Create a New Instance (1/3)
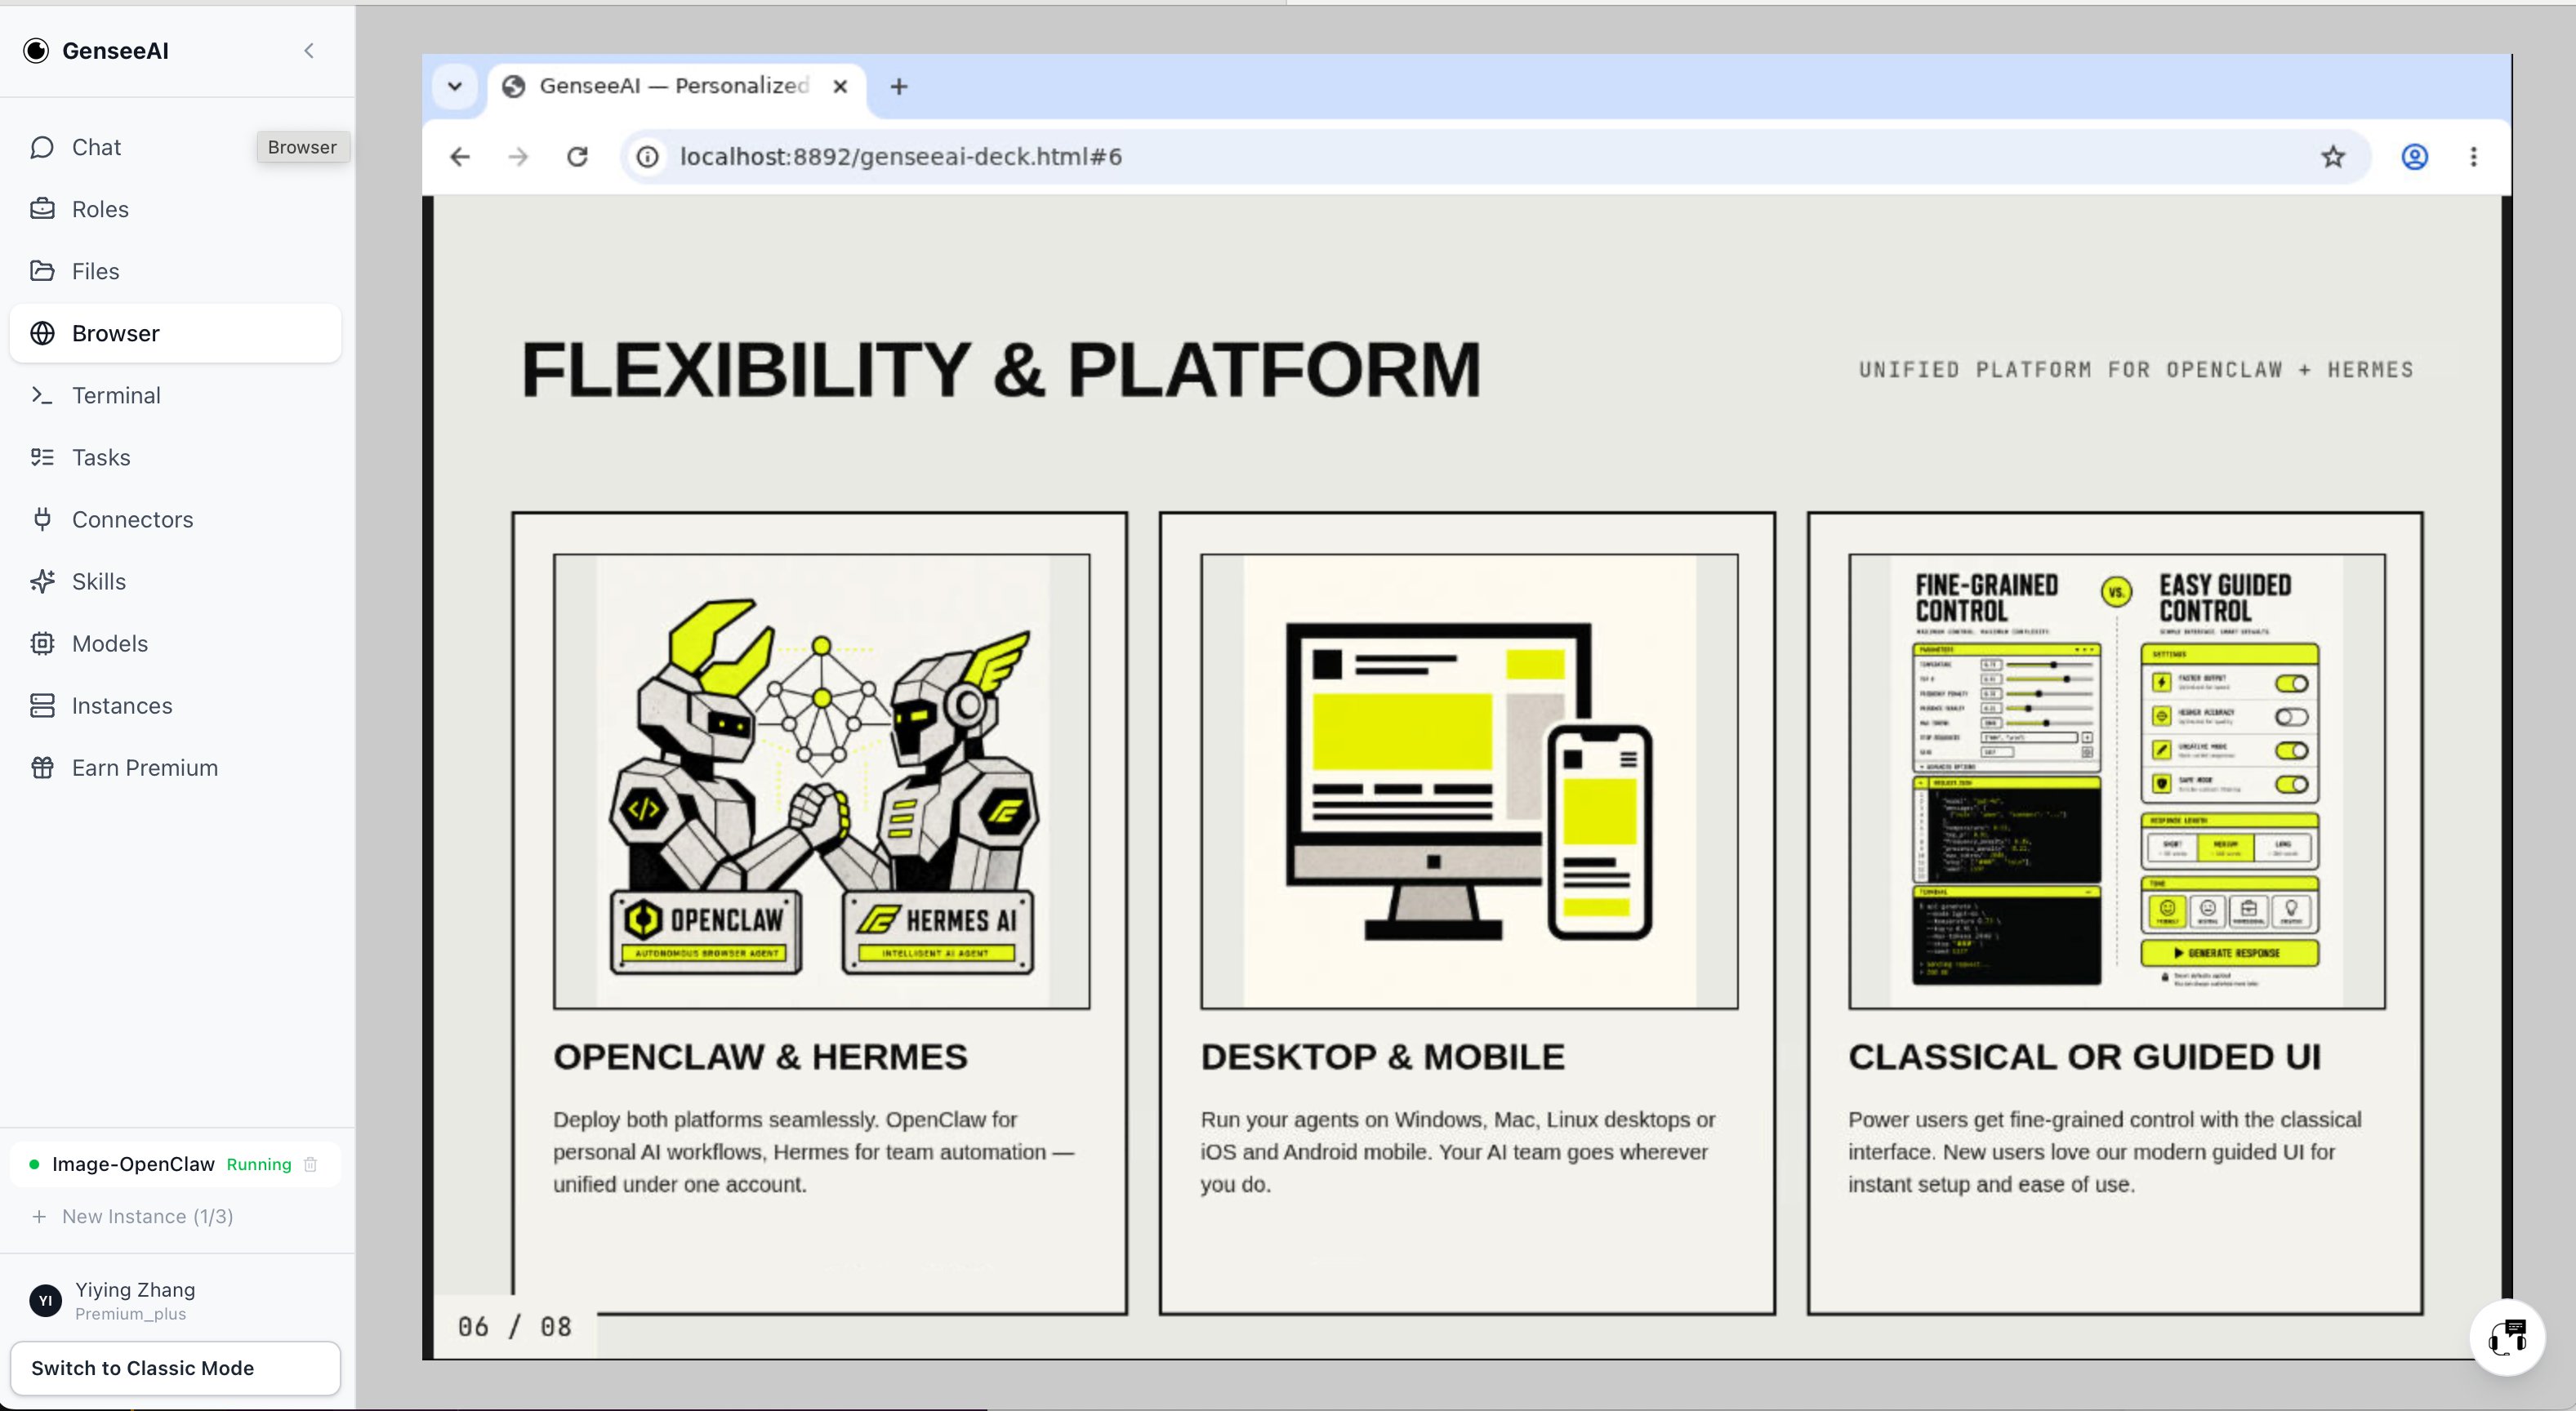Screen dimensions: 2576x1411 tap(133, 1216)
